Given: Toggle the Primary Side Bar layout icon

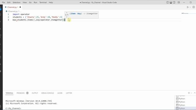Looking at the screenshot, I should 168,2.
